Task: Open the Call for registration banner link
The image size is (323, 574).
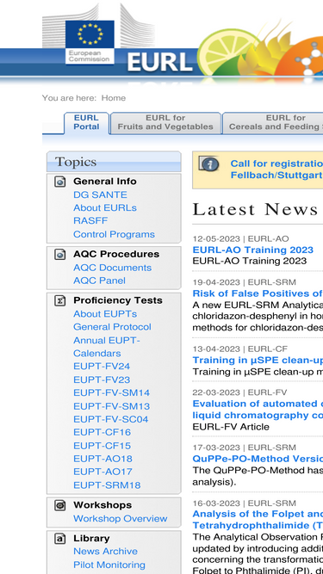Action: coord(276,170)
